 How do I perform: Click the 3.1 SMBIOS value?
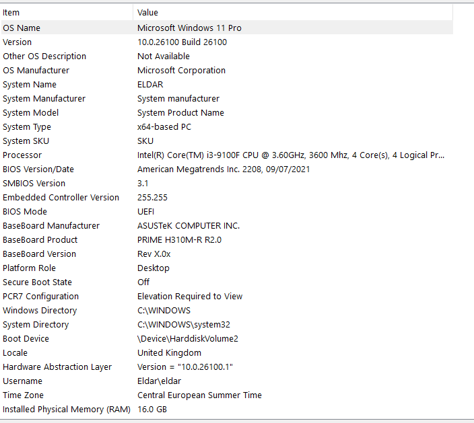143,184
